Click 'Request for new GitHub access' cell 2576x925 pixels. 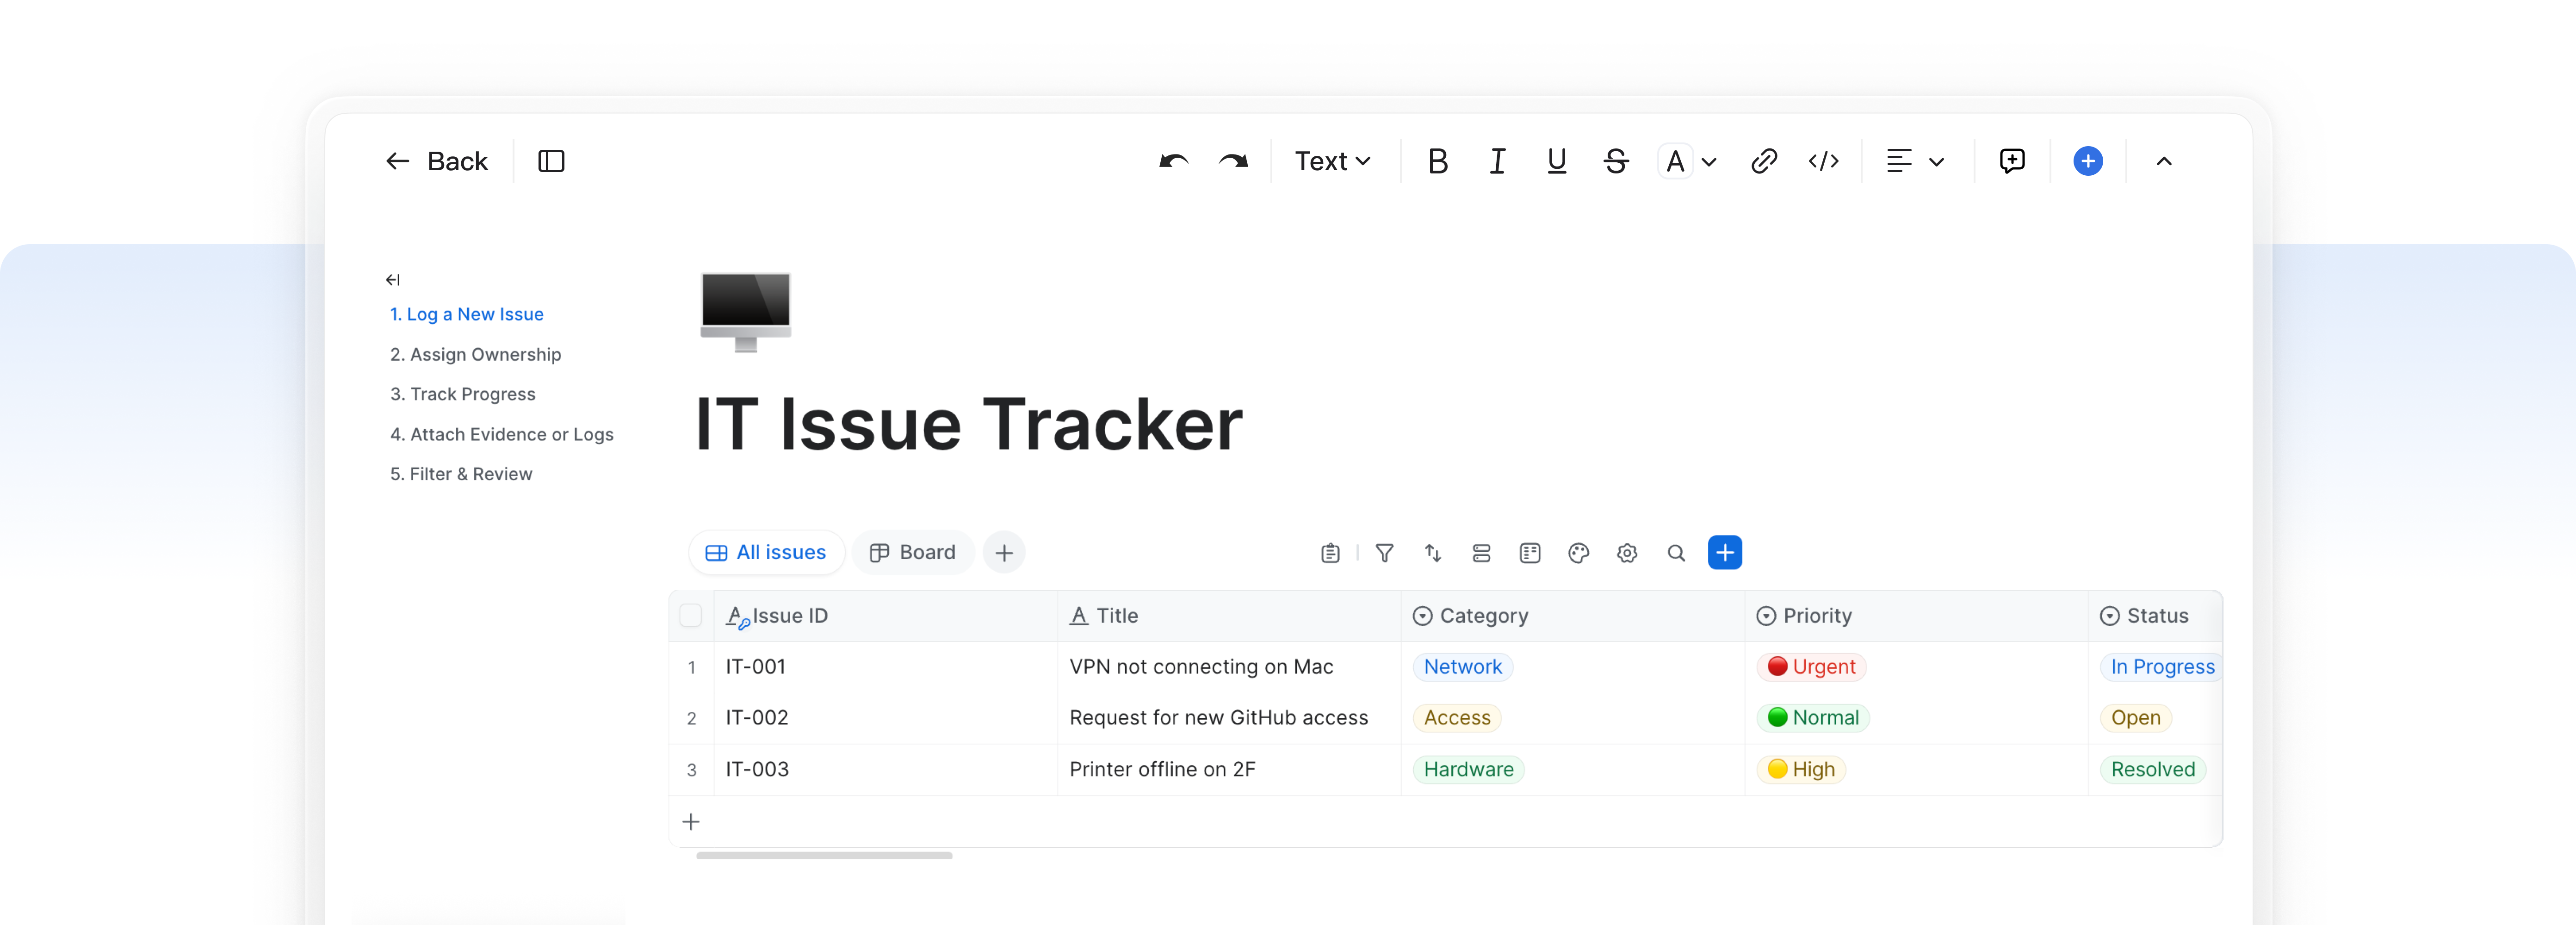point(1229,718)
